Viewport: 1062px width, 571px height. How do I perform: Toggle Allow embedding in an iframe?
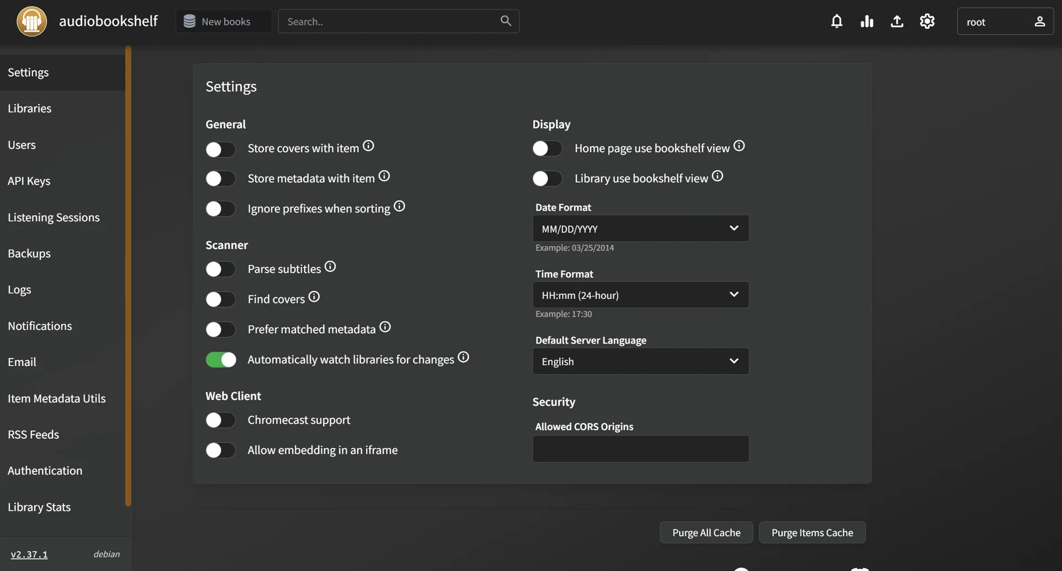point(221,450)
